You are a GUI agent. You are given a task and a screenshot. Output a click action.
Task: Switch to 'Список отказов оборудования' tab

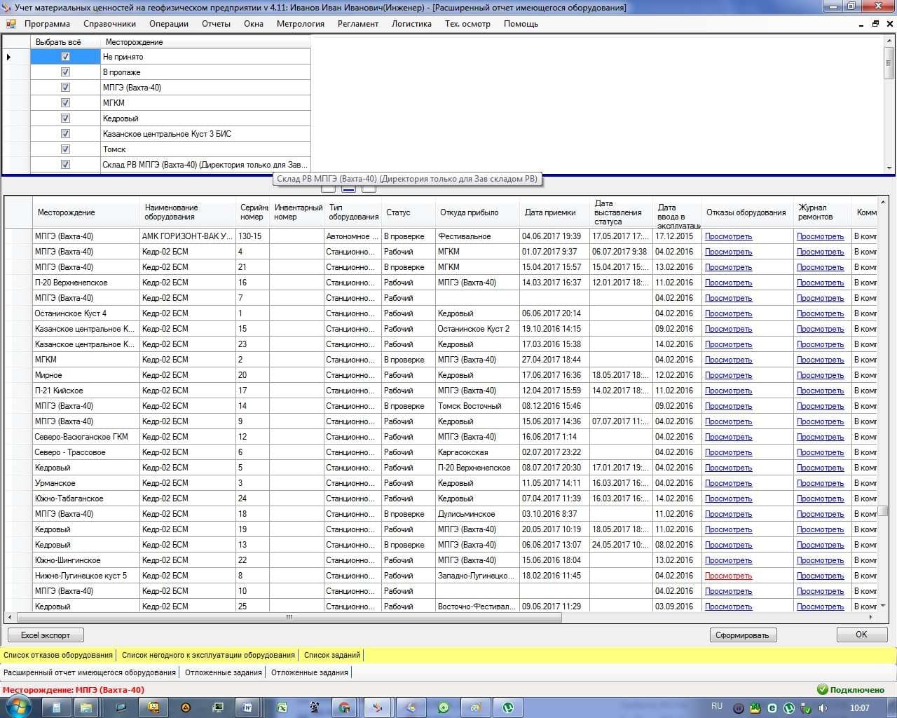[x=58, y=655]
